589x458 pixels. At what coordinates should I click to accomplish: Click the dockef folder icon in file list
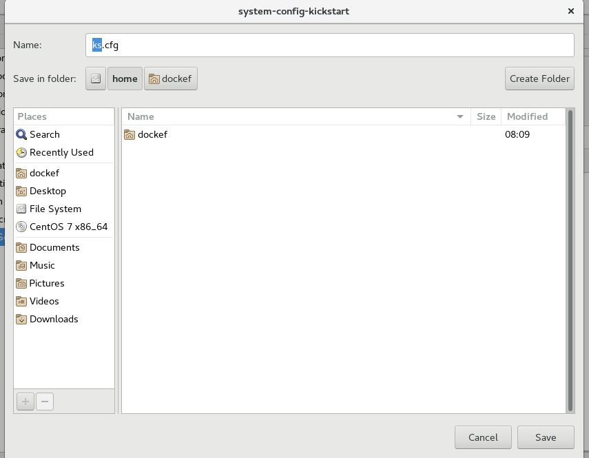click(130, 134)
